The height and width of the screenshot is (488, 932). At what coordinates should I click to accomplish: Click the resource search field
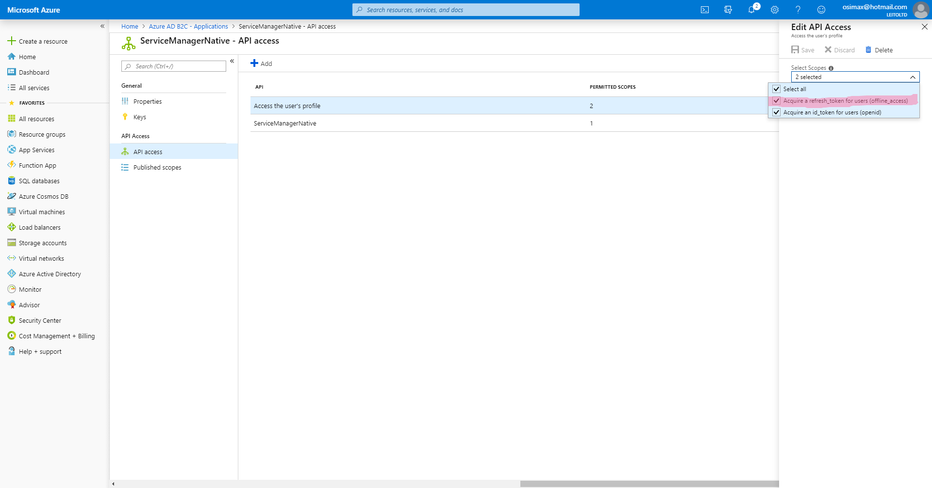(x=466, y=10)
